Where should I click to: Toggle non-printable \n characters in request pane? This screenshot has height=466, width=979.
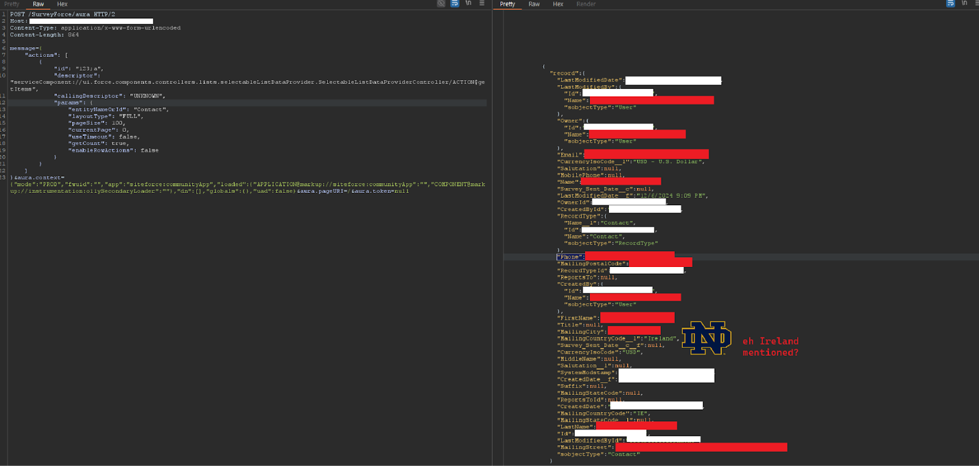(x=469, y=4)
